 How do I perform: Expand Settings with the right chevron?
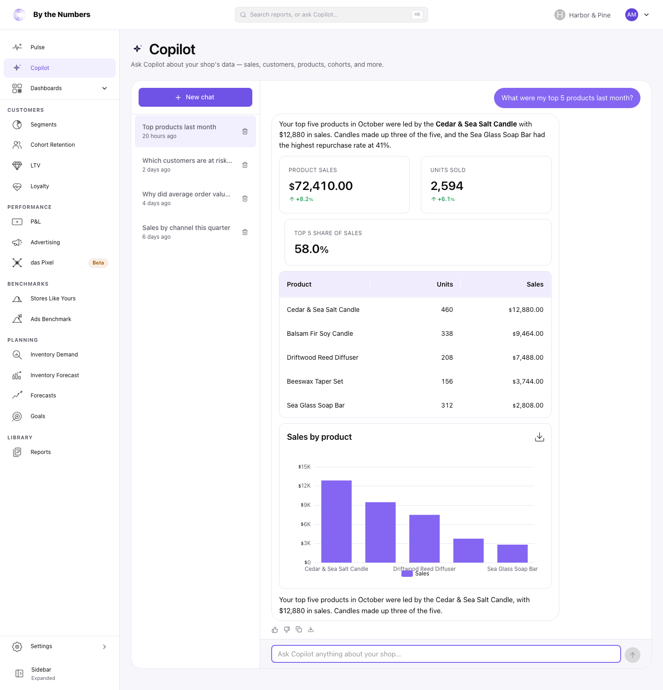tap(105, 647)
